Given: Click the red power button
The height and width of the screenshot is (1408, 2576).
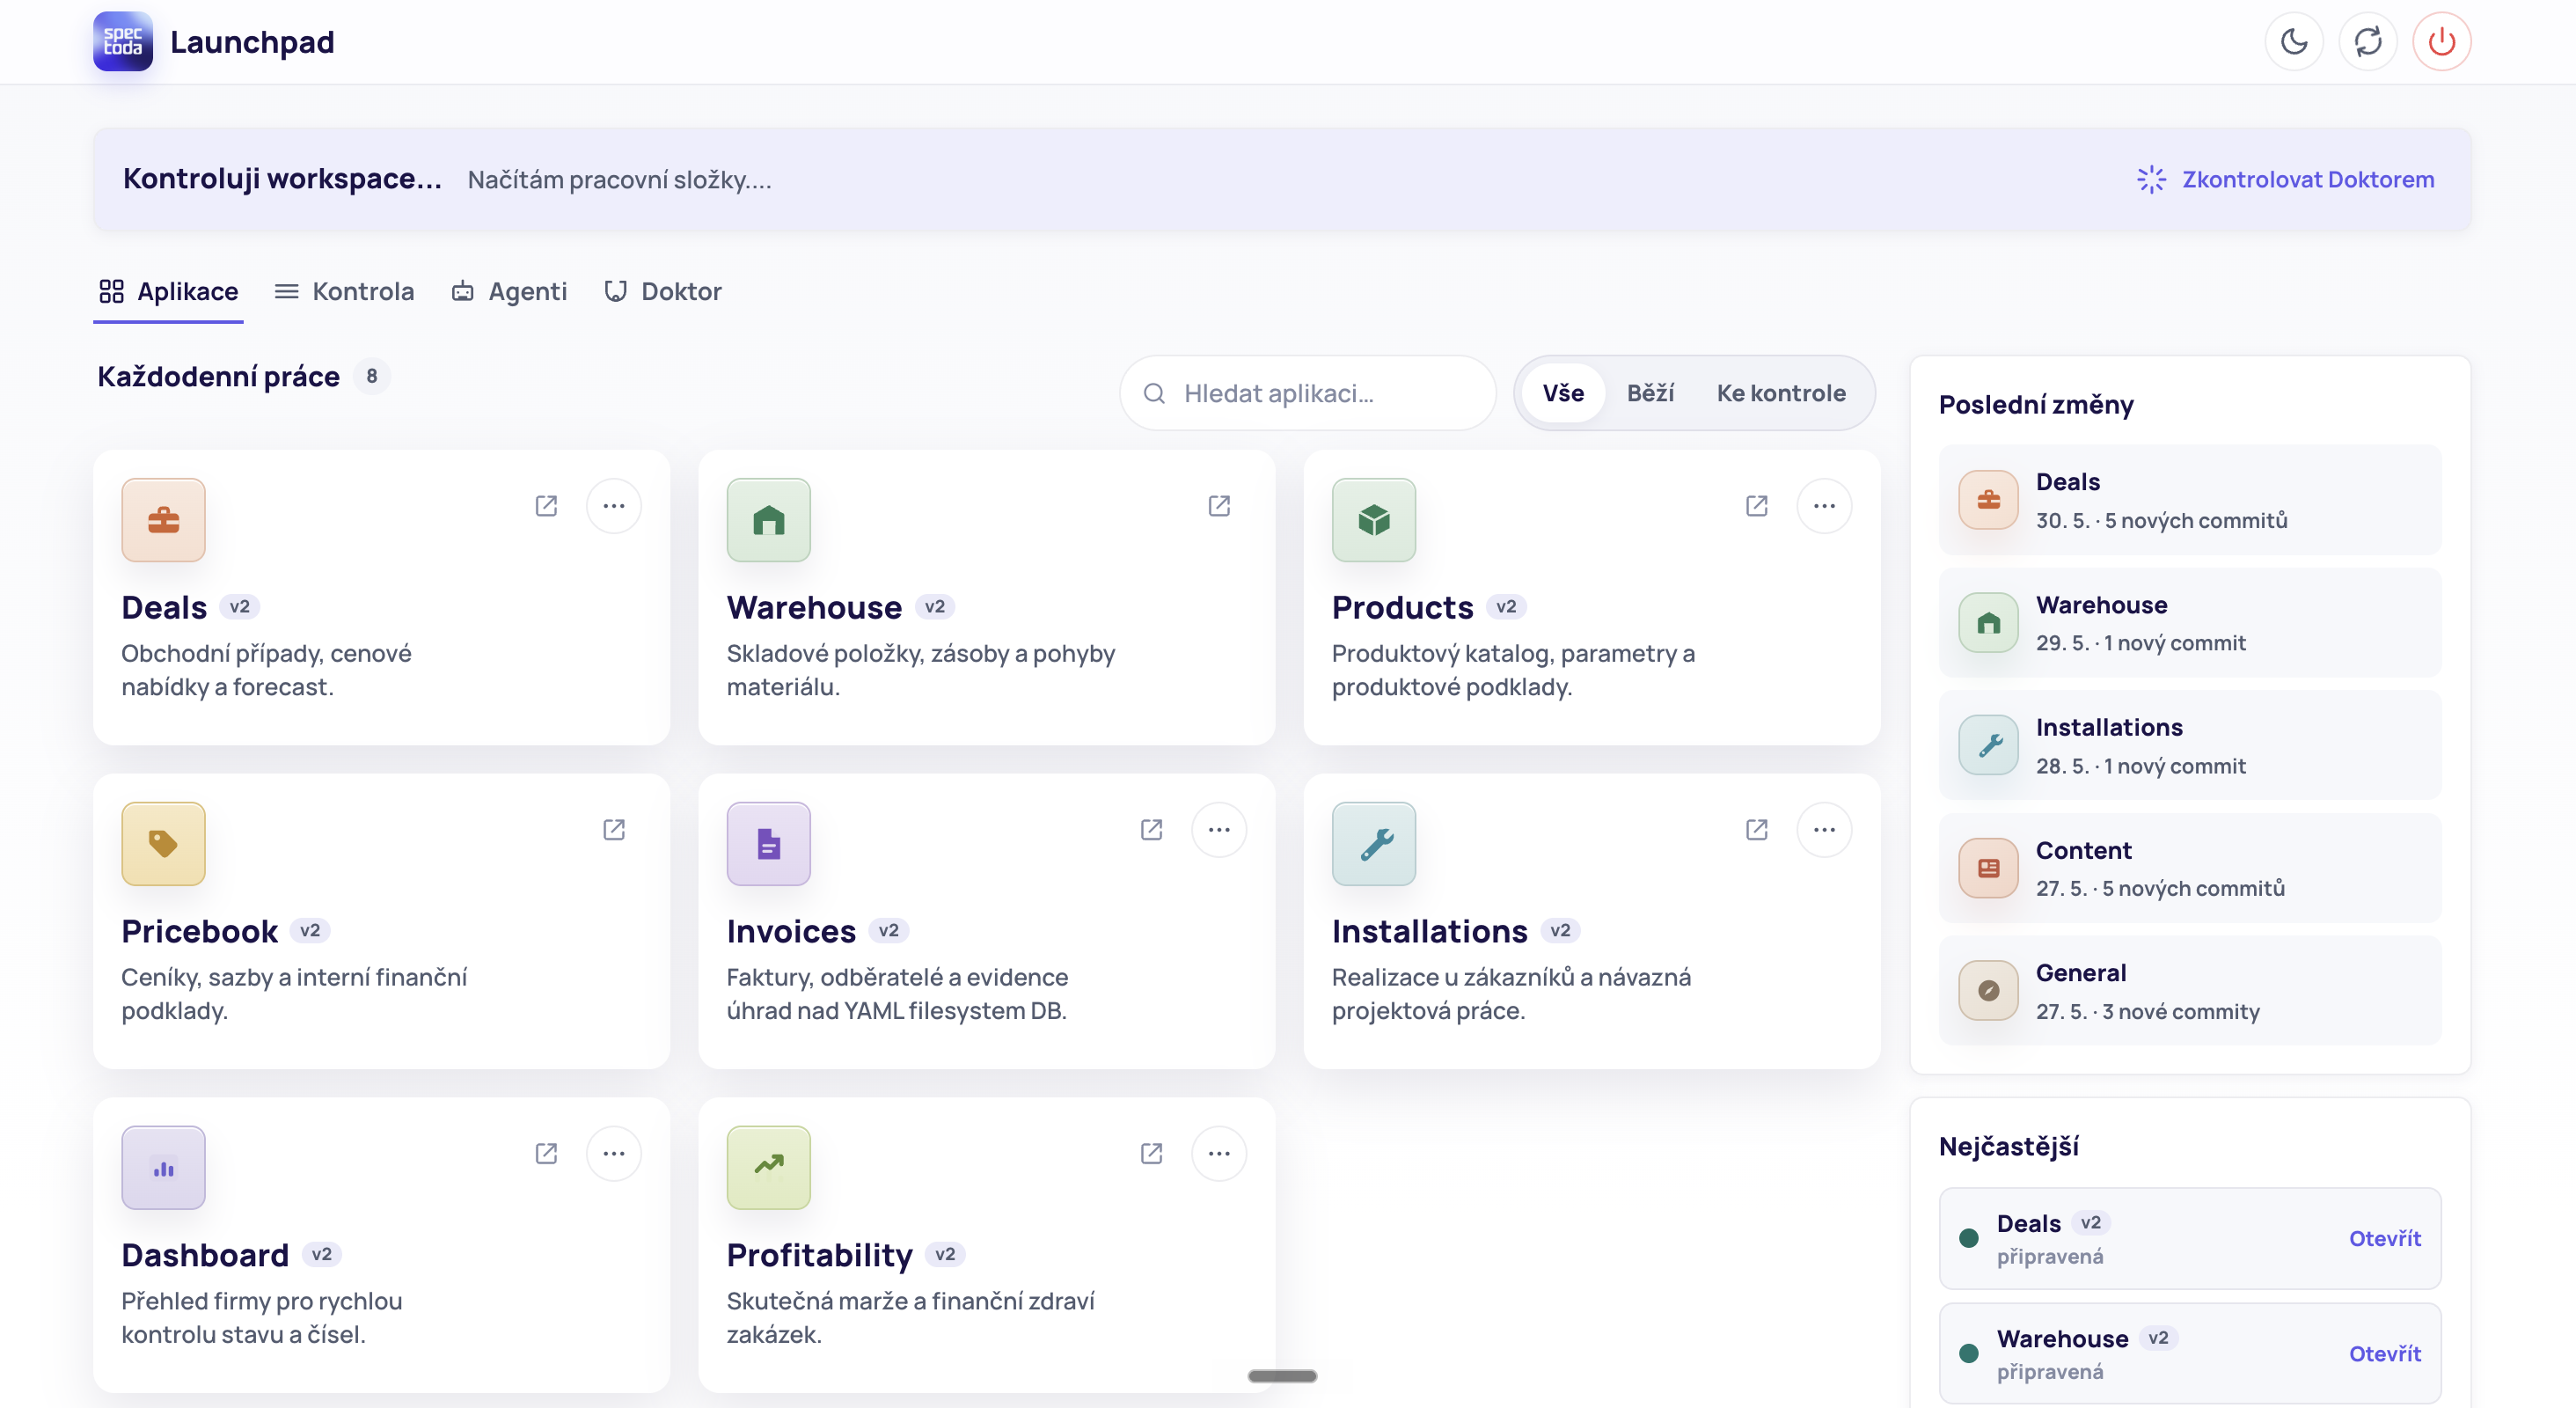Looking at the screenshot, I should pos(2442,42).
